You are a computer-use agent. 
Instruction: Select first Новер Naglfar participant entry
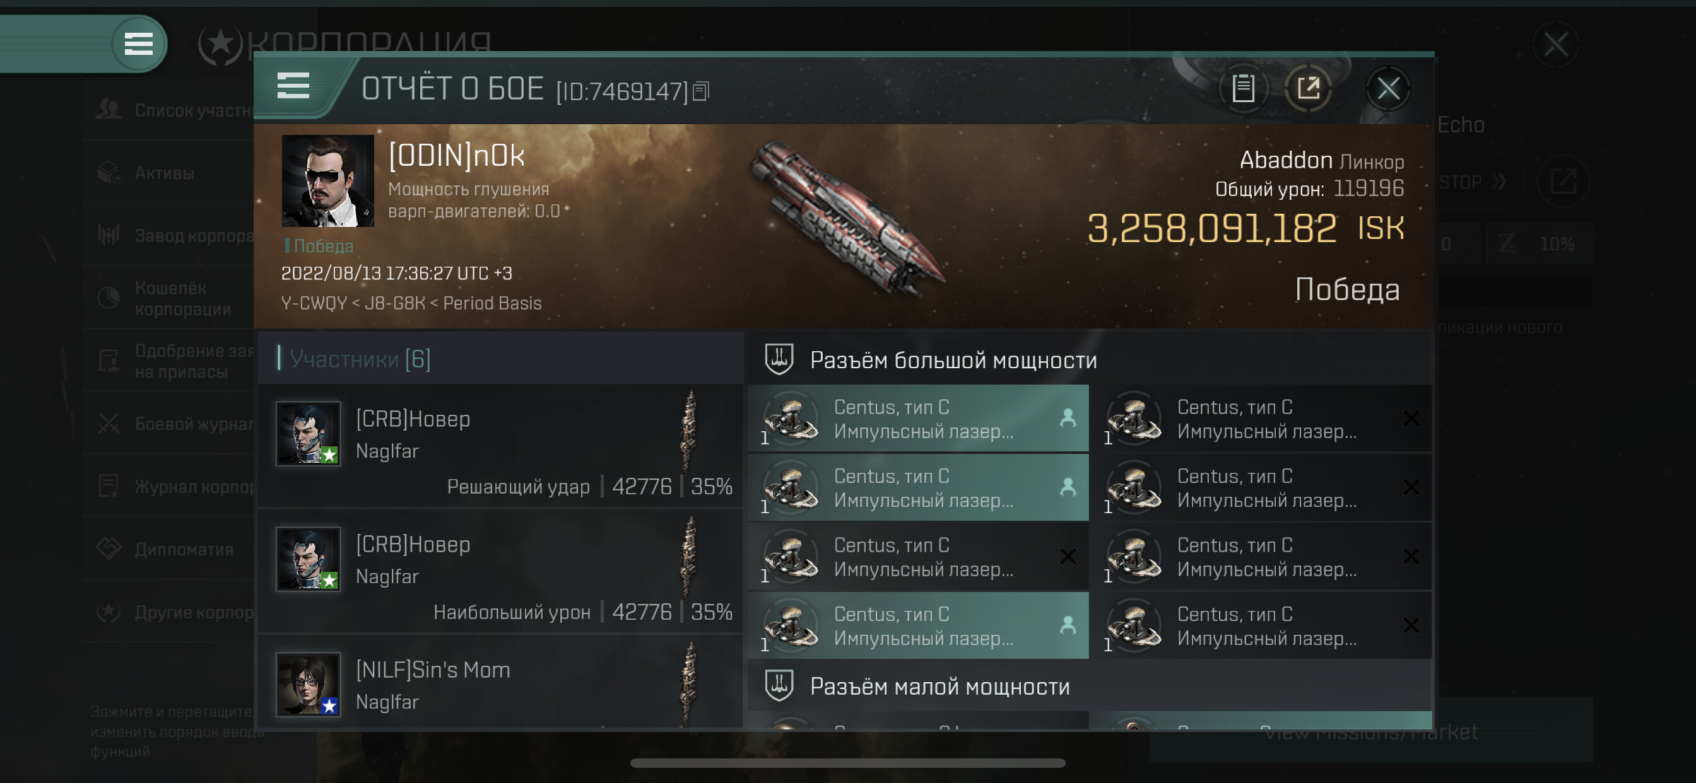[500, 446]
